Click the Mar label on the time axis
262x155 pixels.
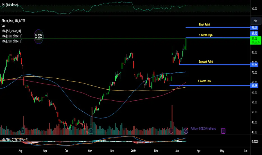(x=177, y=151)
